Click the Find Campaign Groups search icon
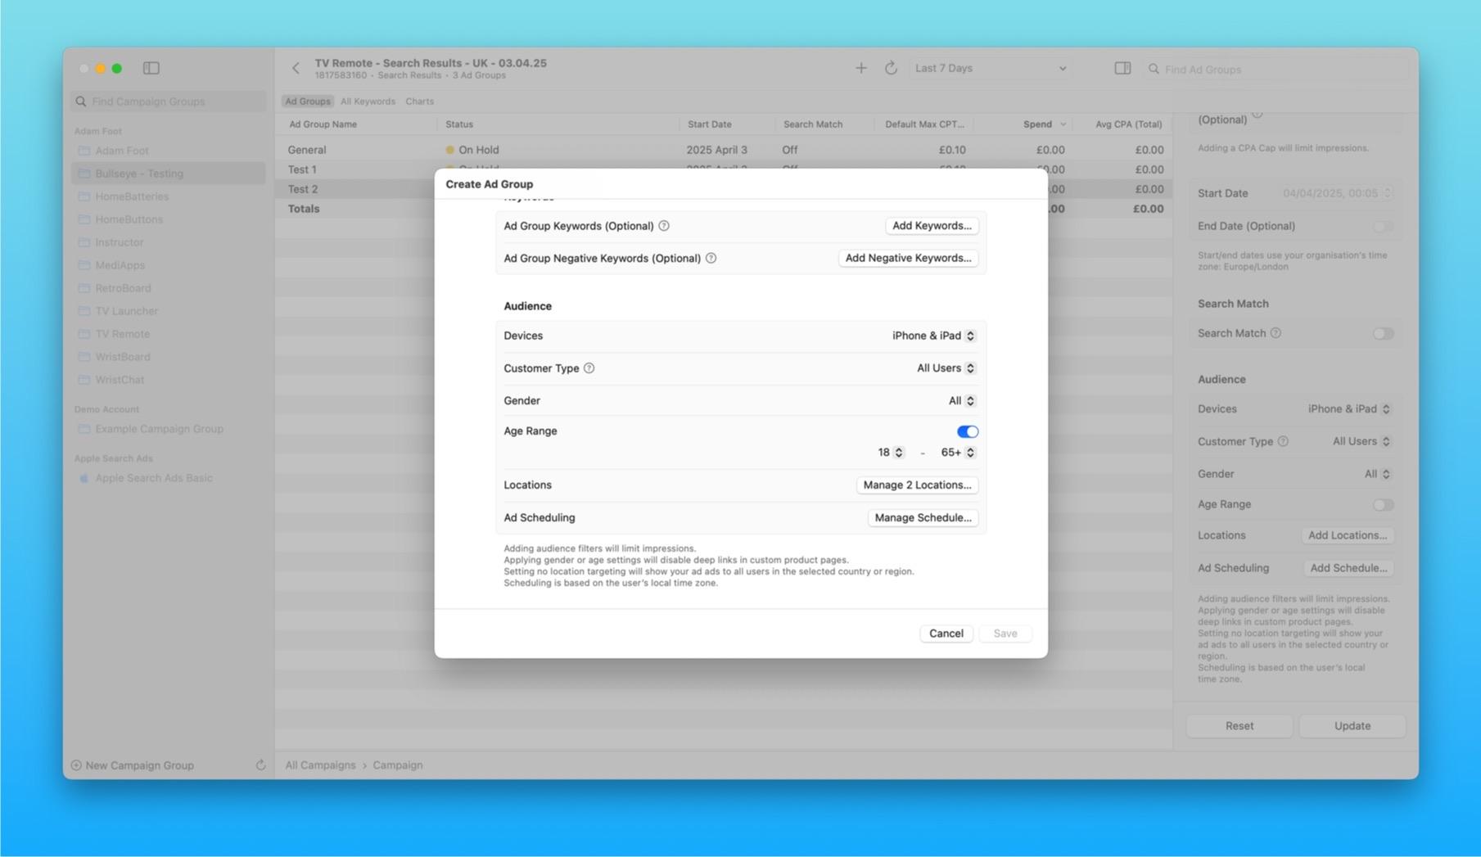 click(81, 101)
